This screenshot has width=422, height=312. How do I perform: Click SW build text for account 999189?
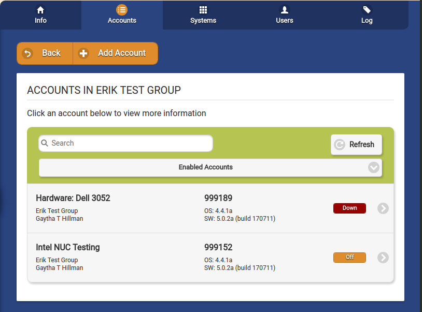tap(240, 219)
